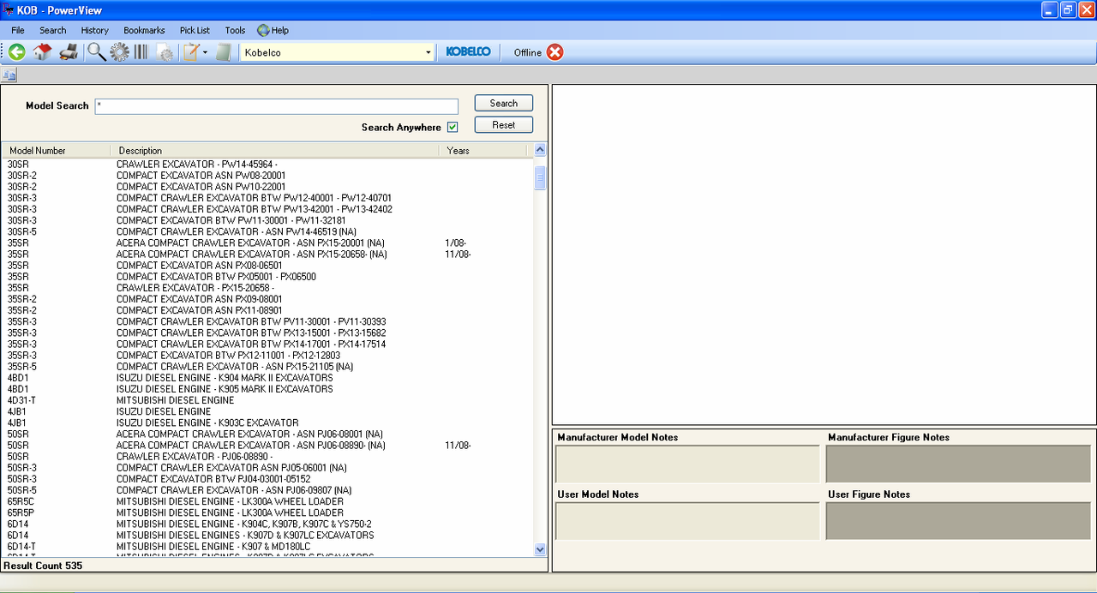
Task: Click the Result Count 535 status text
Action: pos(43,566)
